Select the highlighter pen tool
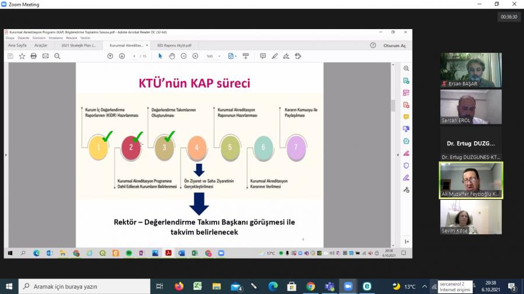The width and height of the screenshot is (524, 294). (275, 56)
